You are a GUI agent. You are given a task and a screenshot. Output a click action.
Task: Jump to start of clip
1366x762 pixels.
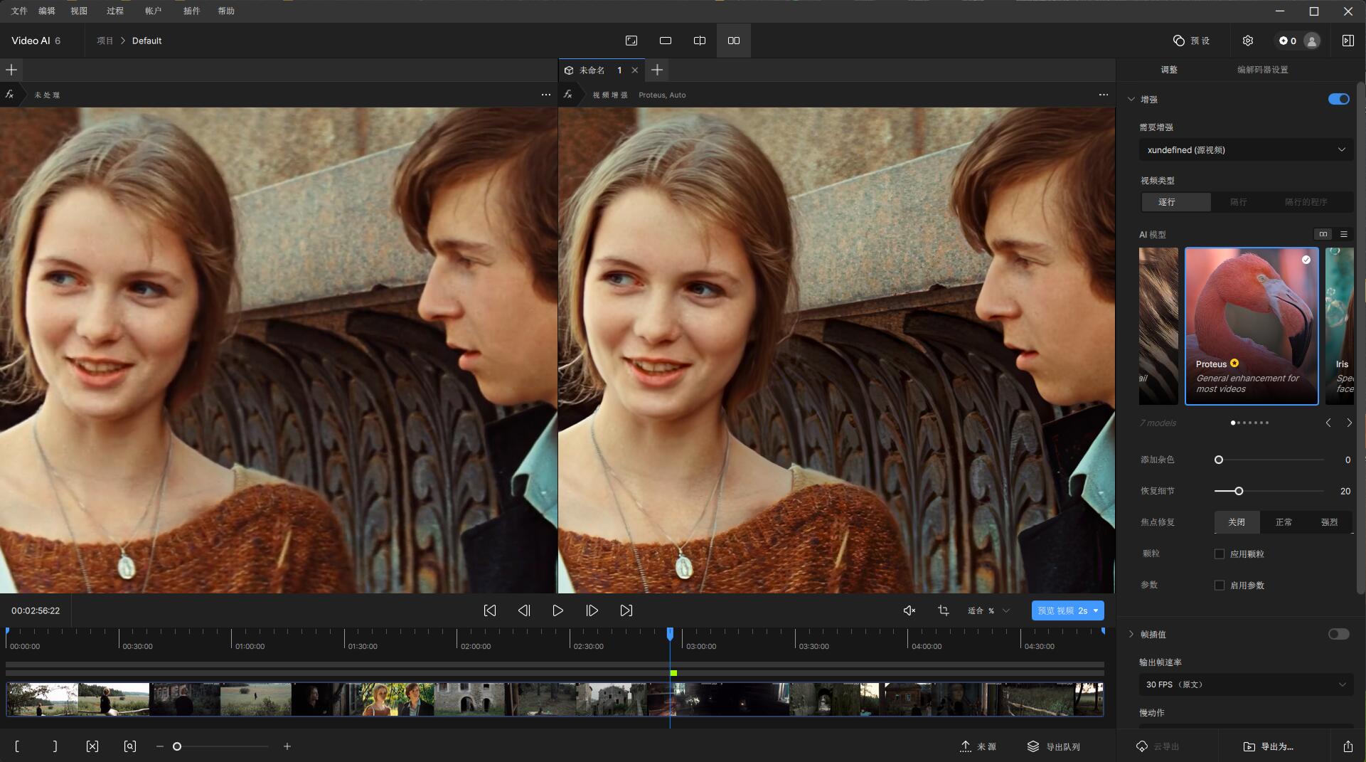point(490,610)
